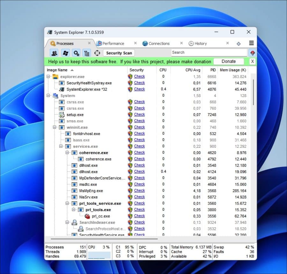View the History tab

click(x=200, y=43)
